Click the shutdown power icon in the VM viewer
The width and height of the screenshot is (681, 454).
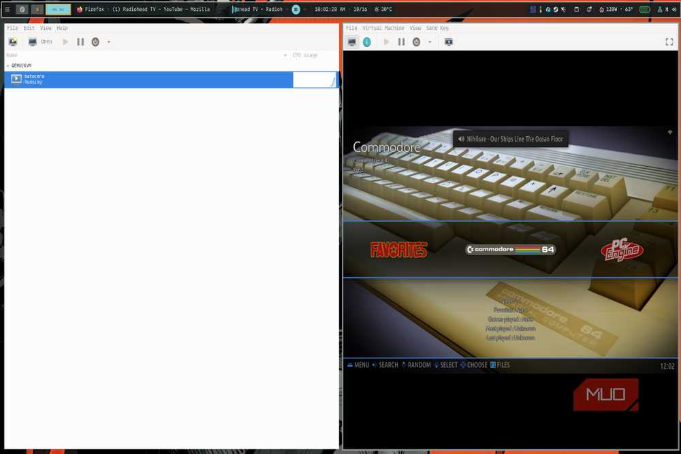coord(416,42)
